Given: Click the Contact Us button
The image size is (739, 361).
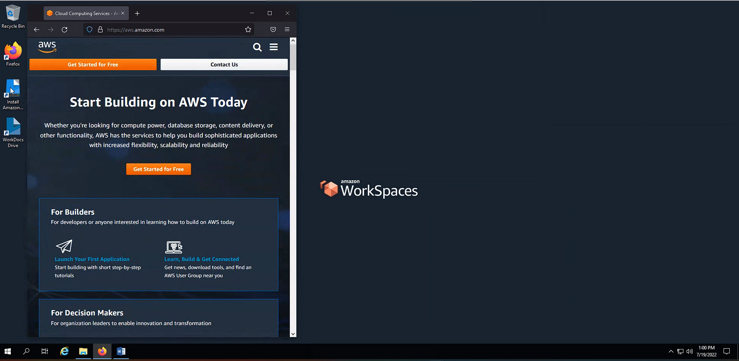Looking at the screenshot, I should pos(224,64).
